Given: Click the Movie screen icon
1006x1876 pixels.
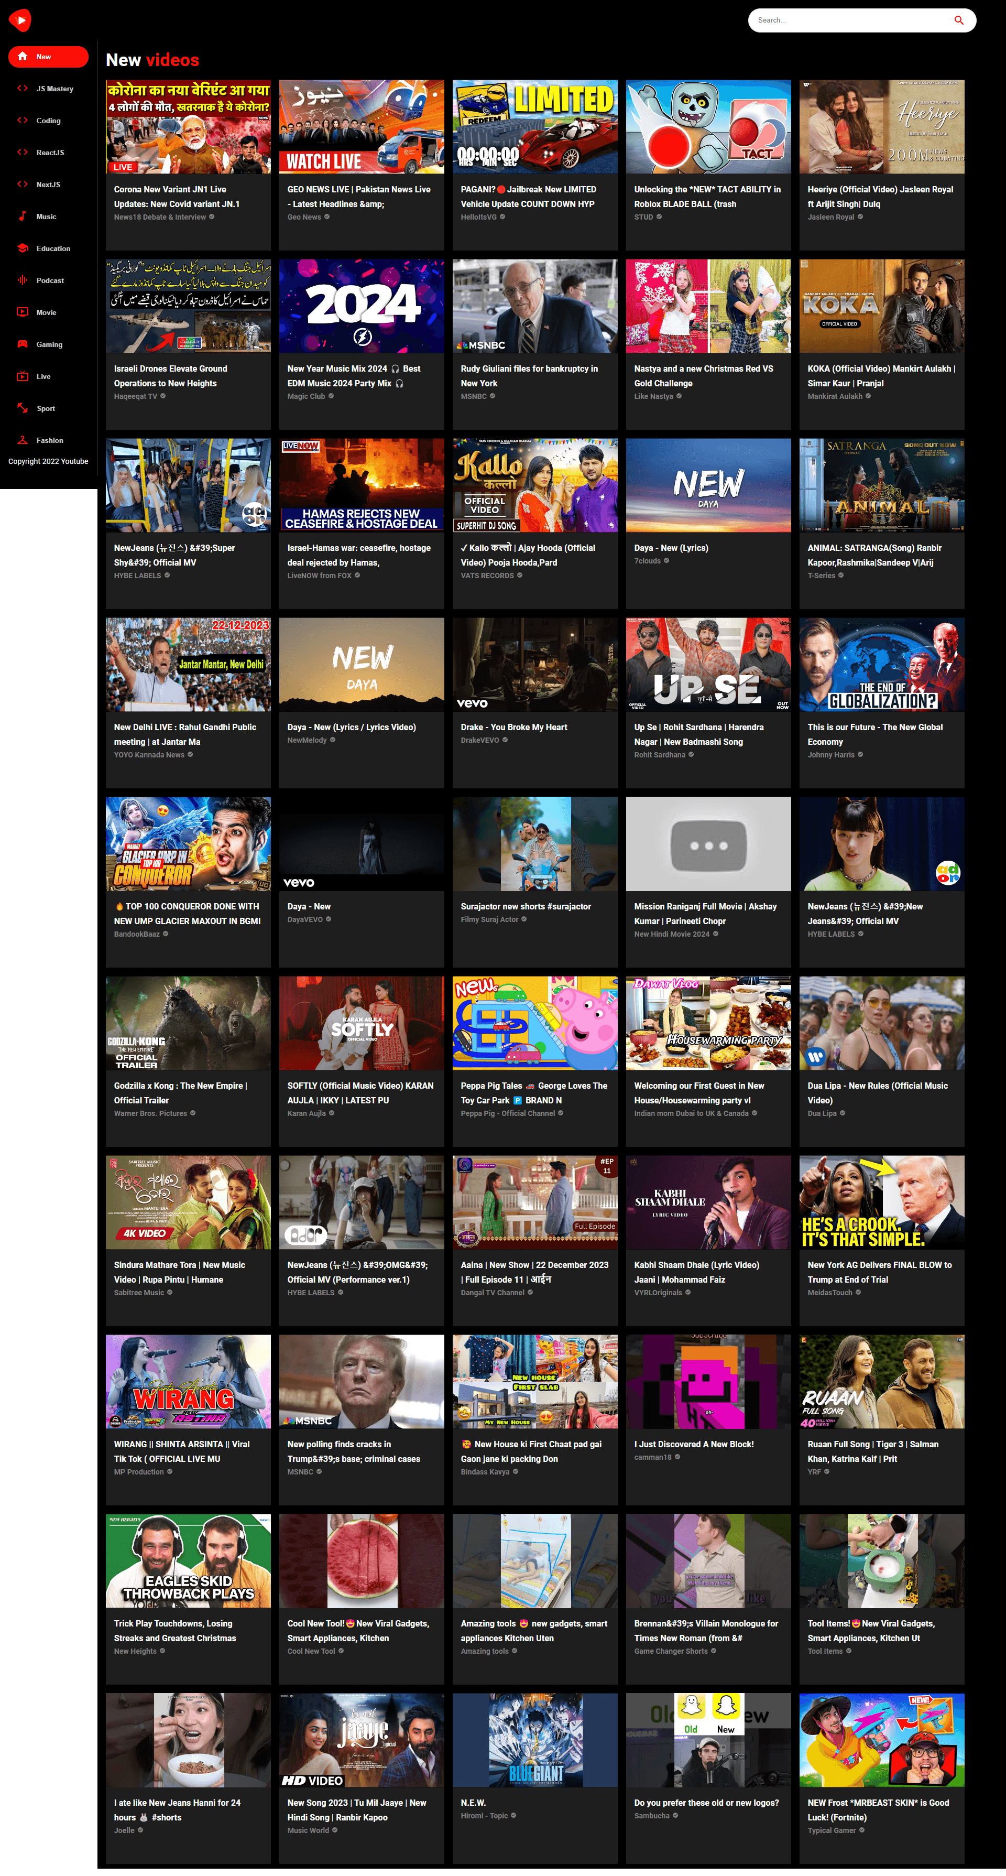Looking at the screenshot, I should (x=23, y=312).
